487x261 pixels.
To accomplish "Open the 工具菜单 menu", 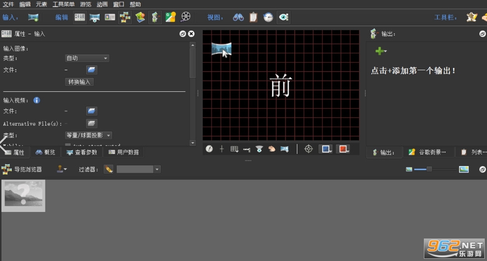I will 64,4.
